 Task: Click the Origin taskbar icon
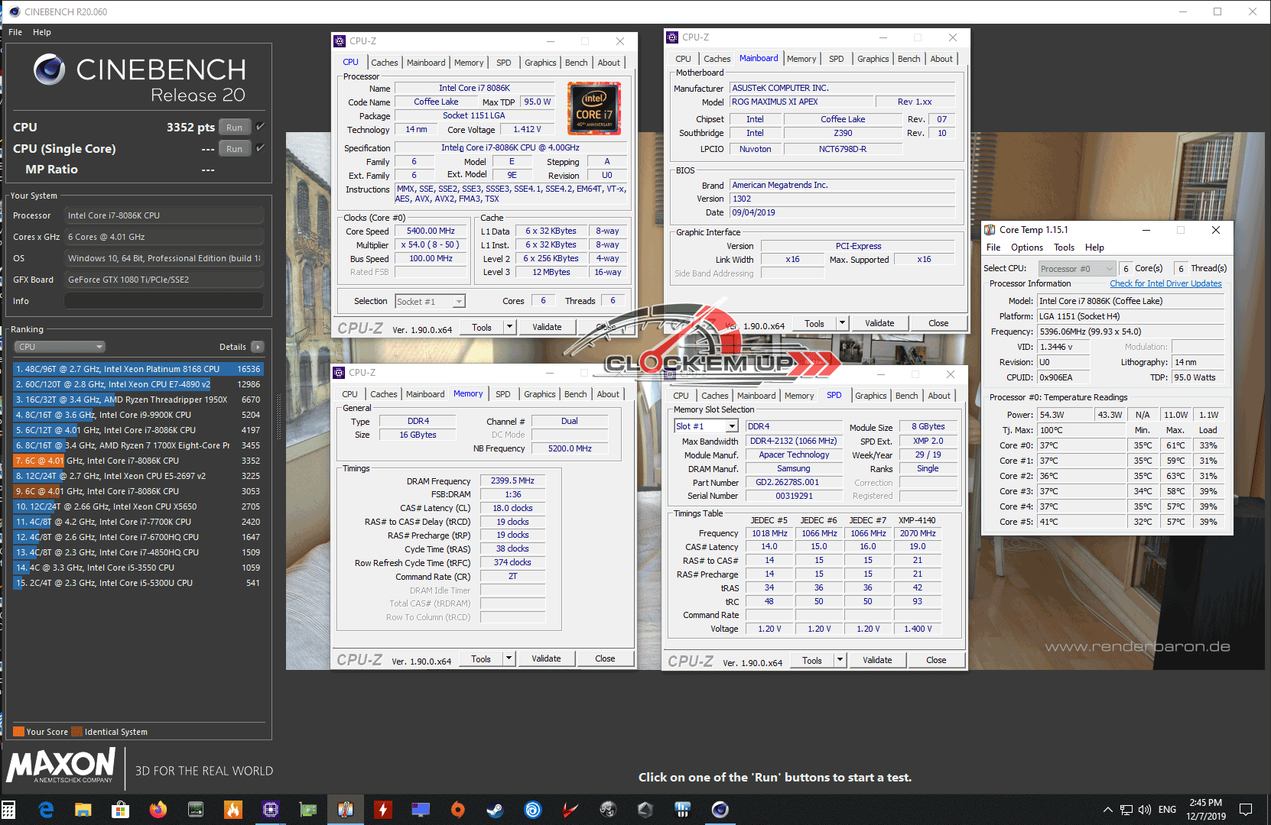tap(457, 810)
